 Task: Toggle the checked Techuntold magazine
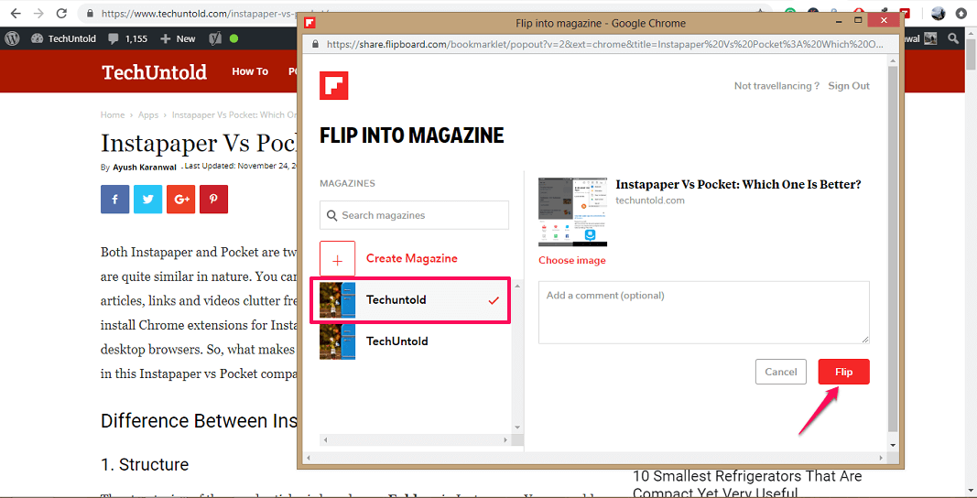pos(410,299)
